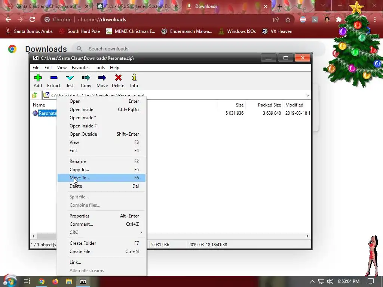Close the Downloads tab
The height and width of the screenshot is (287, 383).
(x=266, y=6)
